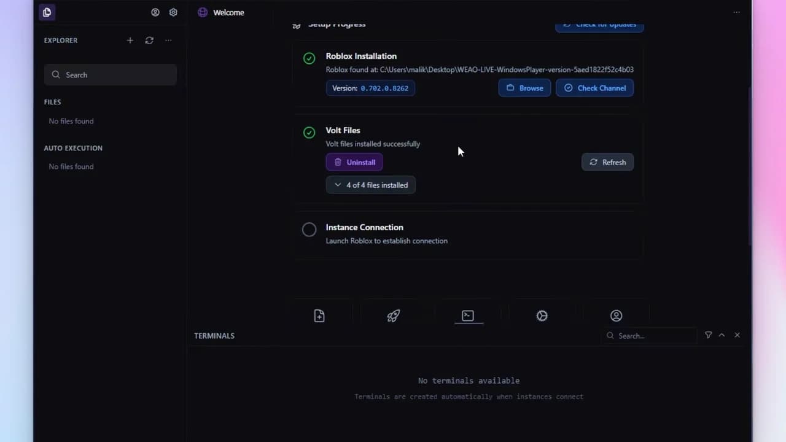Refresh the Volt Files status
This screenshot has height=442, width=786.
[x=607, y=162]
